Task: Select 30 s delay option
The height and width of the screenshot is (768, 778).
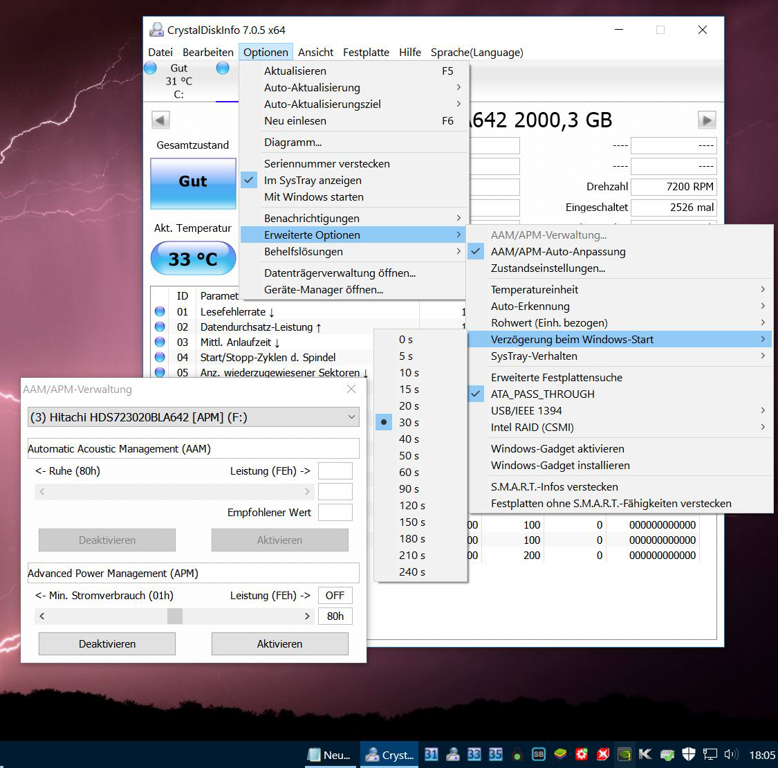Action: (x=420, y=423)
